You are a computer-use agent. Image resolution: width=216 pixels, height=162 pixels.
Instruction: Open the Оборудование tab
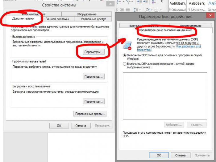point(86,14)
